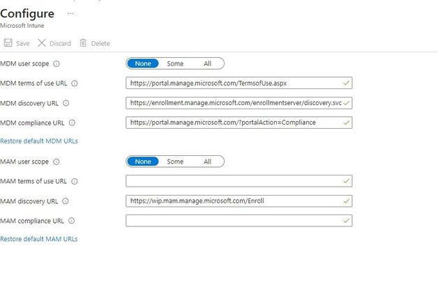Screen dimensions: 438x298
Task: Click checkmark in MDM terms of use field
Action: pos(346,83)
